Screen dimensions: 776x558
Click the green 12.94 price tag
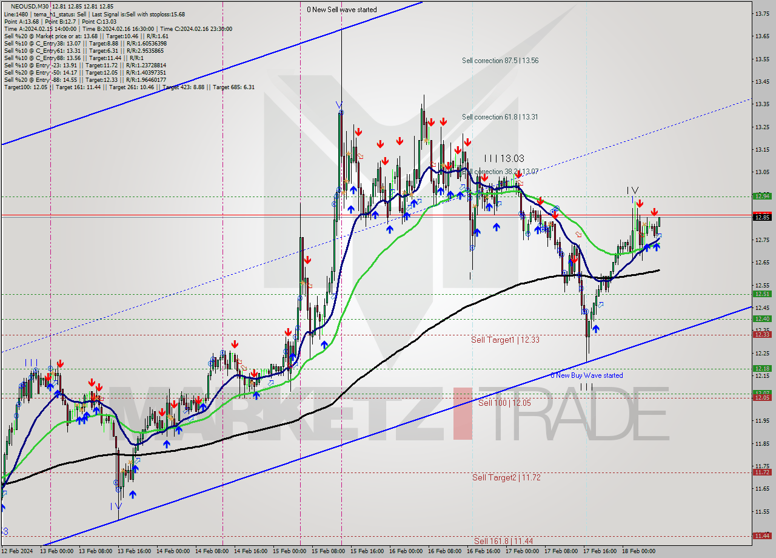click(x=762, y=196)
